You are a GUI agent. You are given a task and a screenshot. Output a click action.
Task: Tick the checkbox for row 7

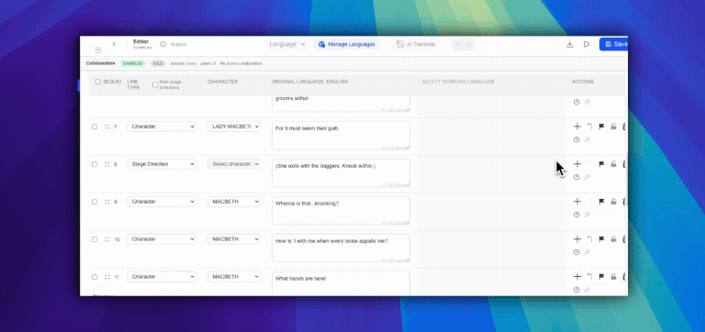[95, 127]
